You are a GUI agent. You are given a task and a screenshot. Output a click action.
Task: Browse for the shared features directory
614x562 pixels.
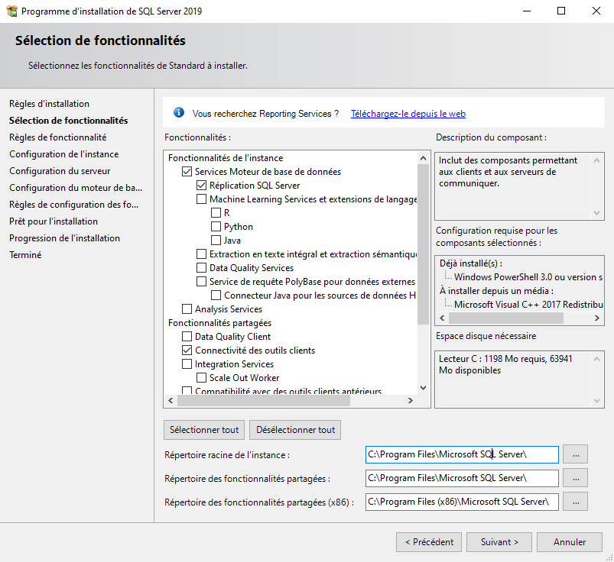[x=575, y=478]
